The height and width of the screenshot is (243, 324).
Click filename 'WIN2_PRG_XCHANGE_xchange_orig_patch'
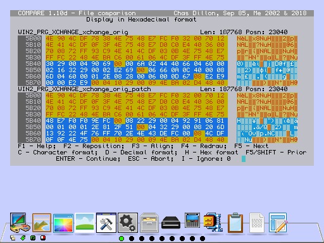point(84,89)
